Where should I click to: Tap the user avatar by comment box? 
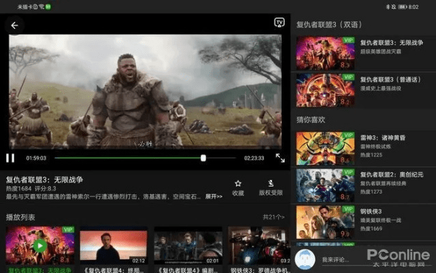[305, 259]
